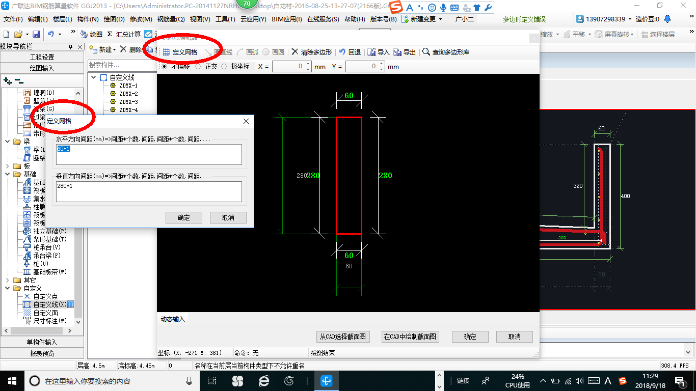This screenshot has height=391, width=696.
Task: Open the 在线服务(S) menu
Action: point(323,19)
